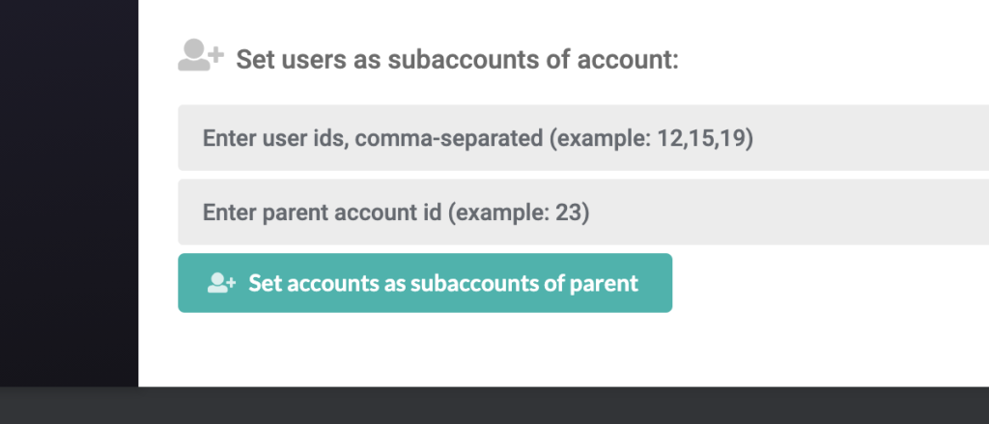Viewport: 989px width, 424px height.
Task: Click the dark gray bottom bar
Action: click(x=494, y=405)
